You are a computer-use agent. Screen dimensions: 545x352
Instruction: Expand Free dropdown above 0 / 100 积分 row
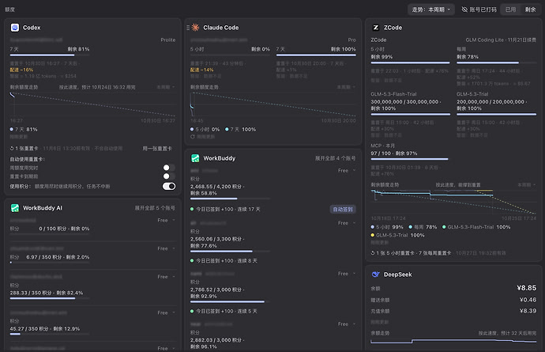166,221
